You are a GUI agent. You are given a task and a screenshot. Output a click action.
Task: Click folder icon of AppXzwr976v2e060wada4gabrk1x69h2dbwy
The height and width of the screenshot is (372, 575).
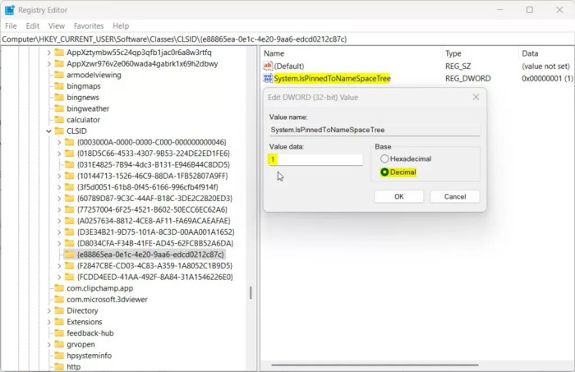pyautogui.click(x=59, y=64)
